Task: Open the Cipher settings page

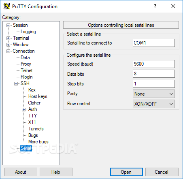Action: pos(34,103)
